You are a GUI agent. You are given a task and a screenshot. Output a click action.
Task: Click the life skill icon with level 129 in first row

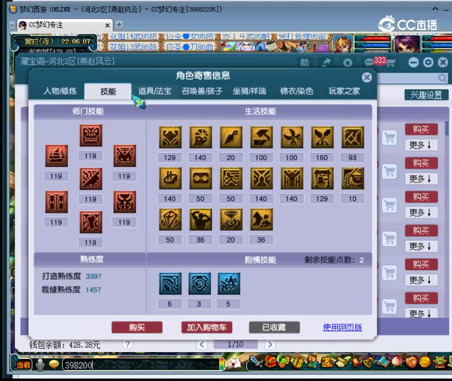point(170,137)
